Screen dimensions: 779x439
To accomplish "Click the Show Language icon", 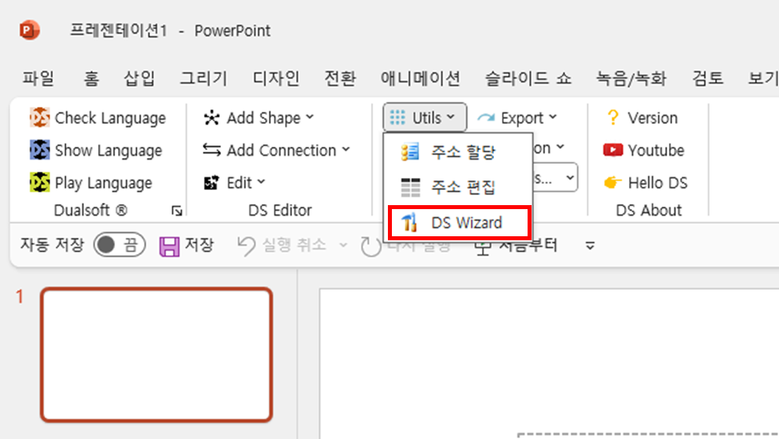I will point(39,150).
